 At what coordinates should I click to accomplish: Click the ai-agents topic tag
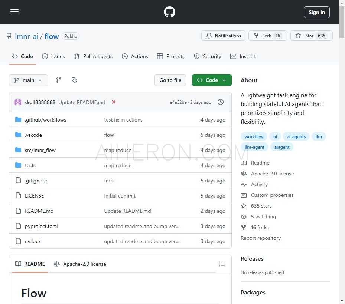coord(296,137)
